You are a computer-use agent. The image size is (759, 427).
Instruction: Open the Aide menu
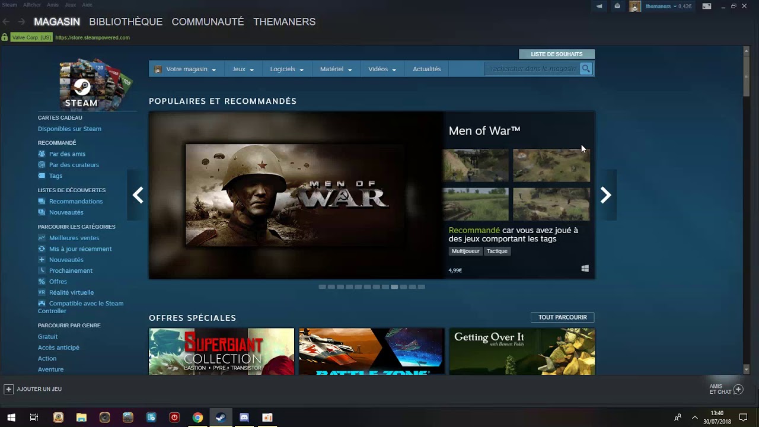87,5
